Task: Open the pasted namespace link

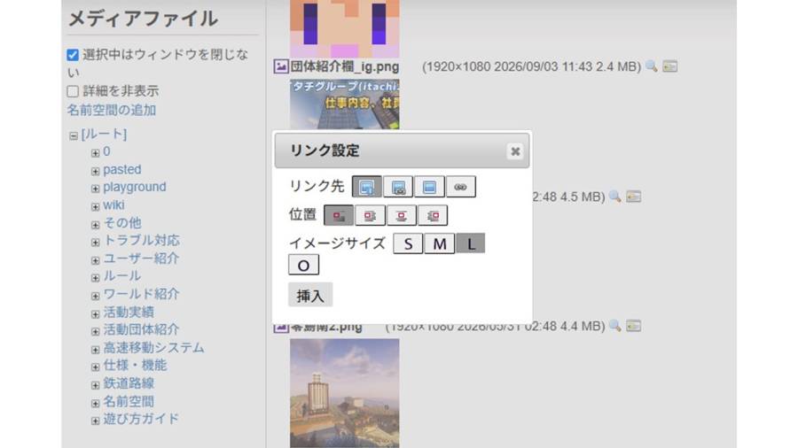Action: pyautogui.click(x=122, y=169)
